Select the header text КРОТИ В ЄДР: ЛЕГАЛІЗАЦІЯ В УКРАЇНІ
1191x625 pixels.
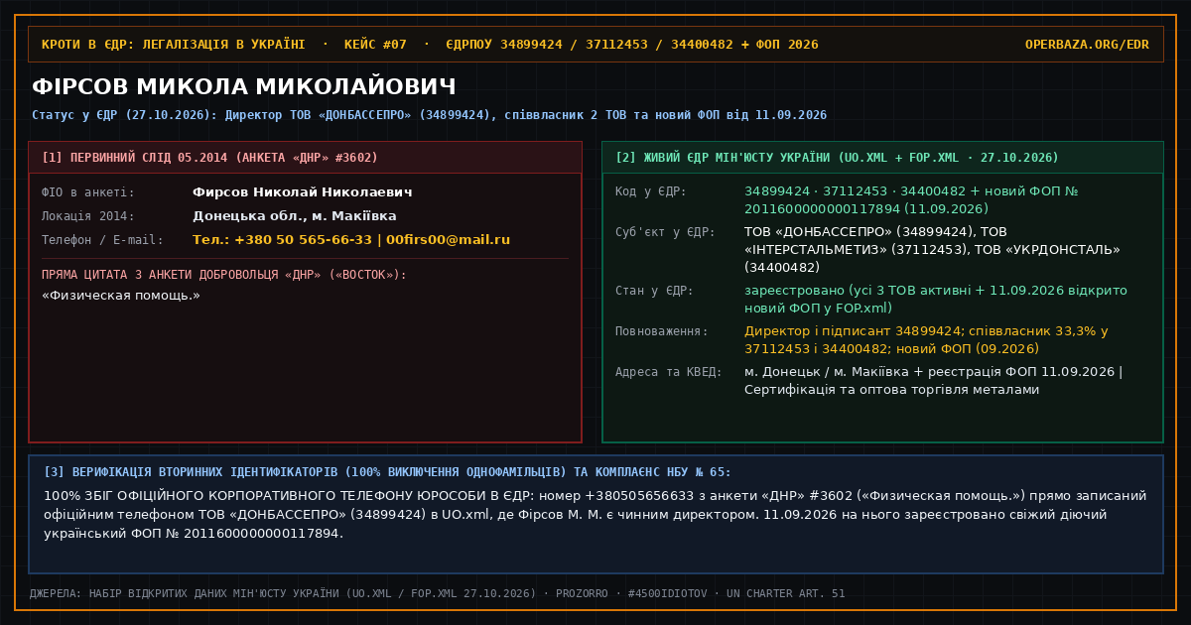174,45
